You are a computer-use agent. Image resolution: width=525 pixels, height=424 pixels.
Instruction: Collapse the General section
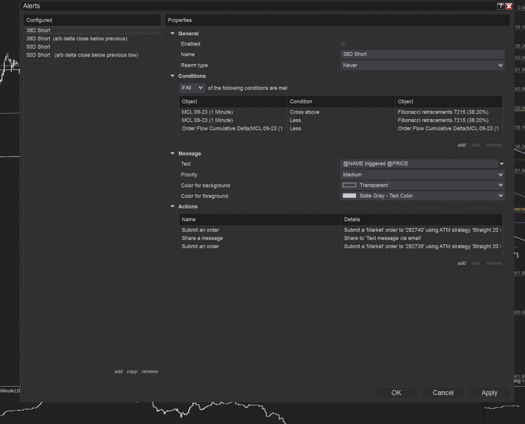click(173, 34)
